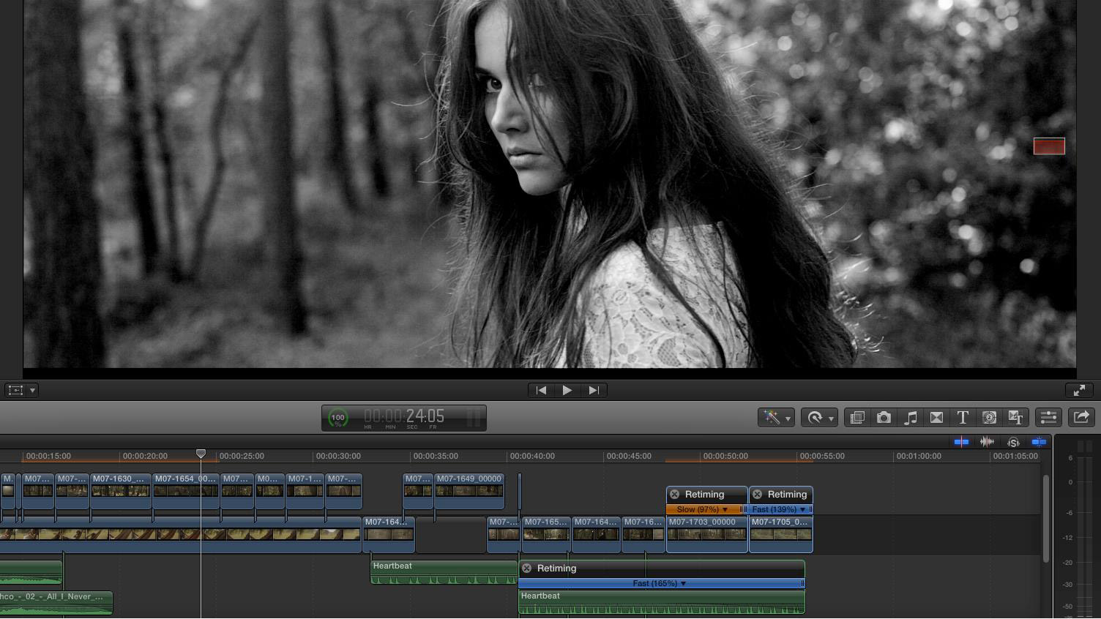Open the Generators browser

[989, 418]
